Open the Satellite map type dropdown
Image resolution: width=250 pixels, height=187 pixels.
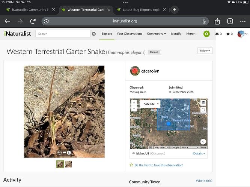(x=150, y=104)
